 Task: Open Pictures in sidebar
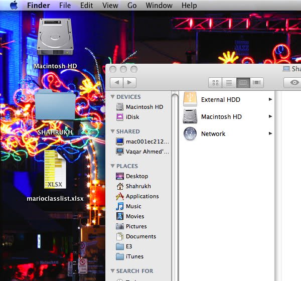click(131, 226)
